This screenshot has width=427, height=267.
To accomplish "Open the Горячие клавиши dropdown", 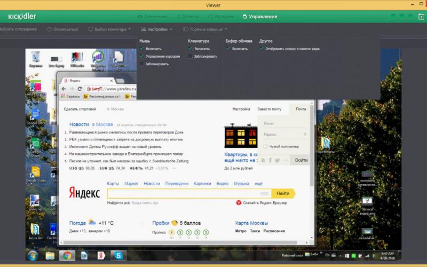I will point(204,29).
